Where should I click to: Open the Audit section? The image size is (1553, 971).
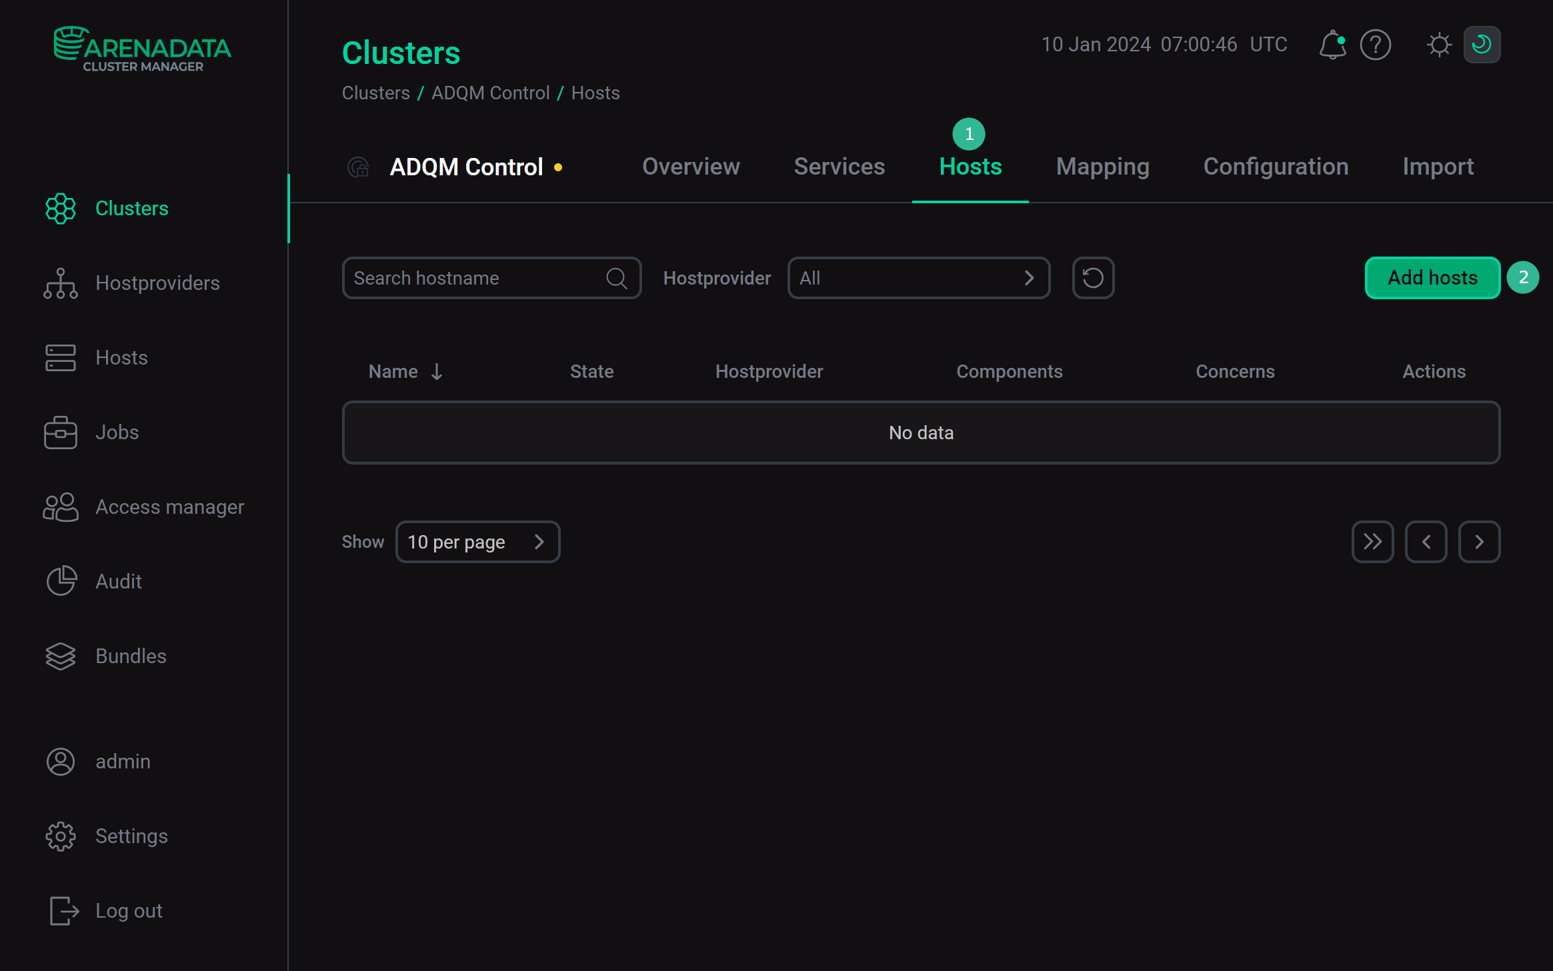click(118, 580)
